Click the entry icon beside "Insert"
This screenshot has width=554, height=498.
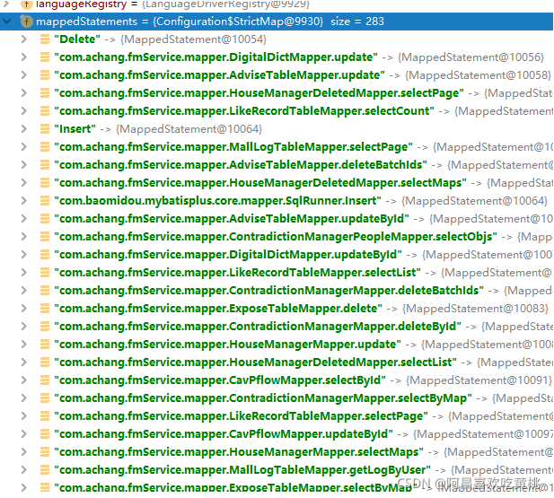click(x=45, y=128)
